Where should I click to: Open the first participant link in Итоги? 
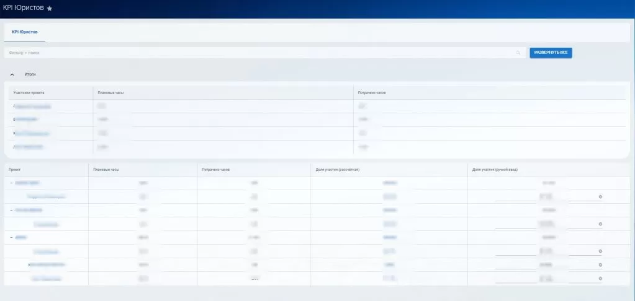point(32,107)
